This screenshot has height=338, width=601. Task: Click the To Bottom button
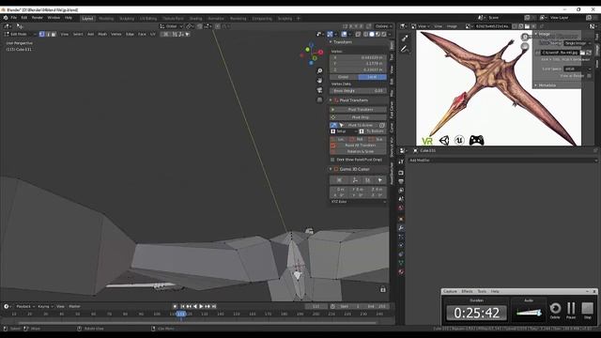pyautogui.click(x=372, y=131)
